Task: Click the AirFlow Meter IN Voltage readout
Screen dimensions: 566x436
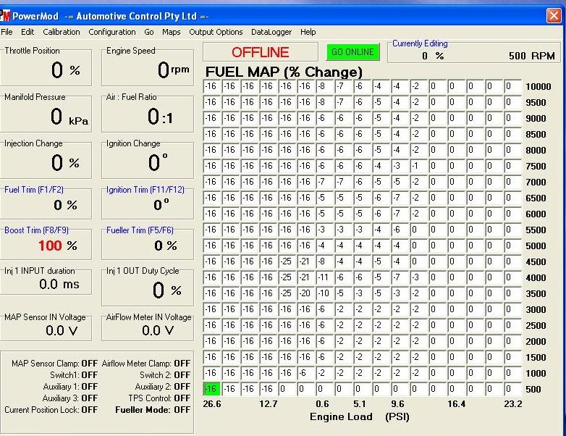Action: coord(158,330)
